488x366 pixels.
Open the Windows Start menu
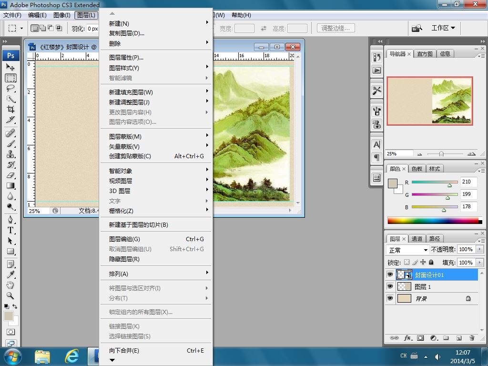pyautogui.click(x=12, y=356)
